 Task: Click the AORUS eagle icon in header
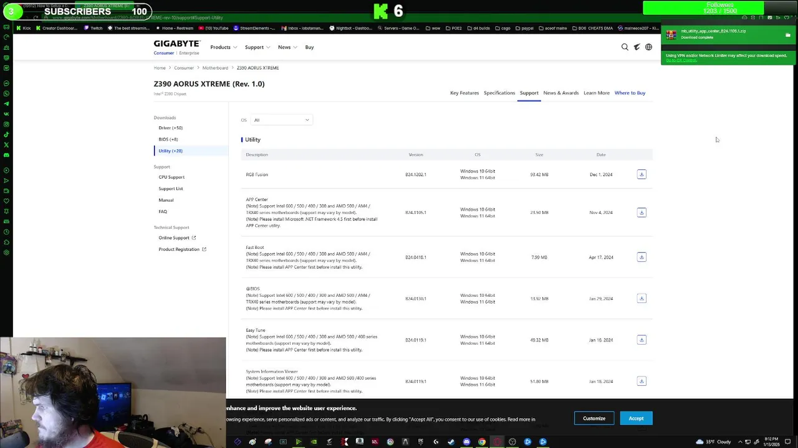(637, 47)
